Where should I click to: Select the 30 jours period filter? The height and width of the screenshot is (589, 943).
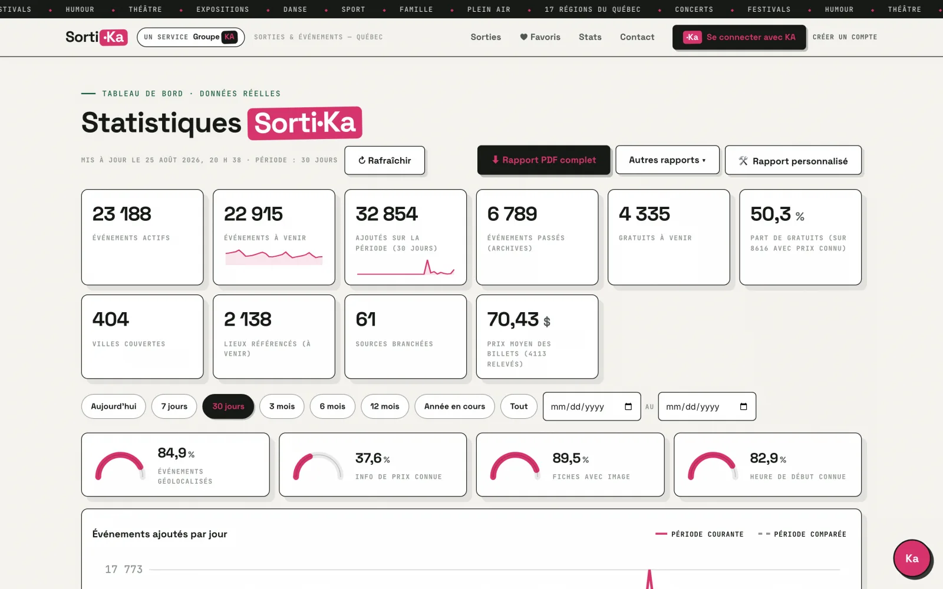coord(228,406)
